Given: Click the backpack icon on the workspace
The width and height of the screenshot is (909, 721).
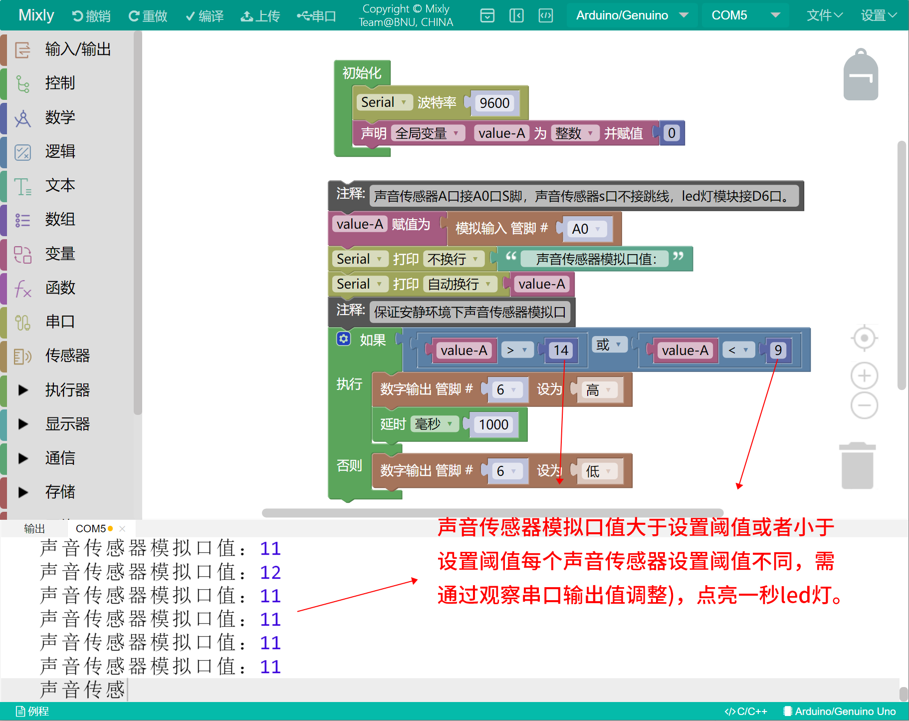Looking at the screenshot, I should pyautogui.click(x=861, y=75).
